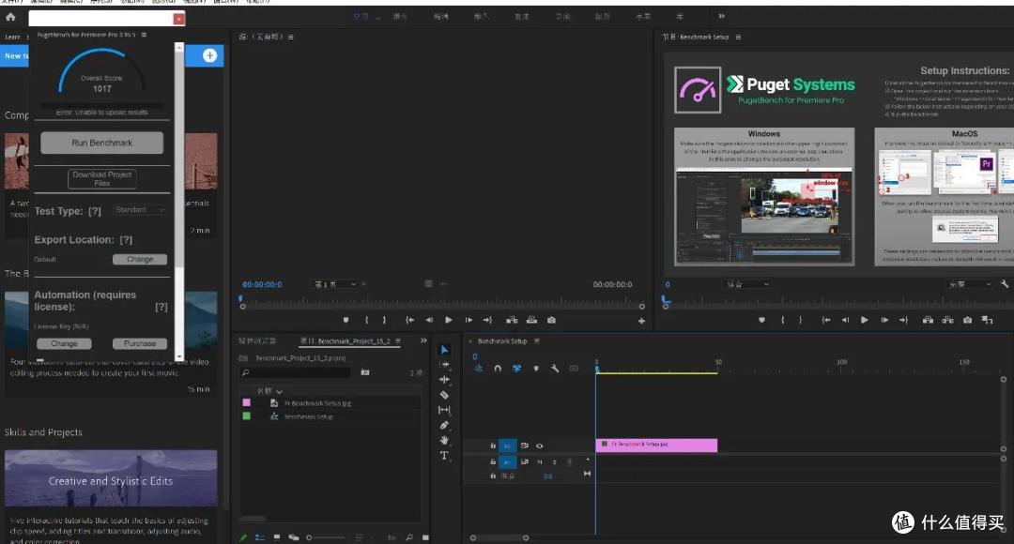Open timeline wrench settings icon
Image resolution: width=1014 pixels, height=544 pixels.
[555, 369]
